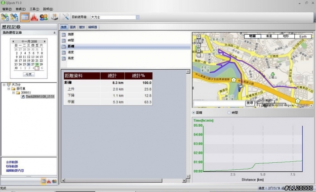Image resolution: width=316 pixels, height=192 pixels.
Task: Pan map left with arrow button
Action: click(197, 41)
